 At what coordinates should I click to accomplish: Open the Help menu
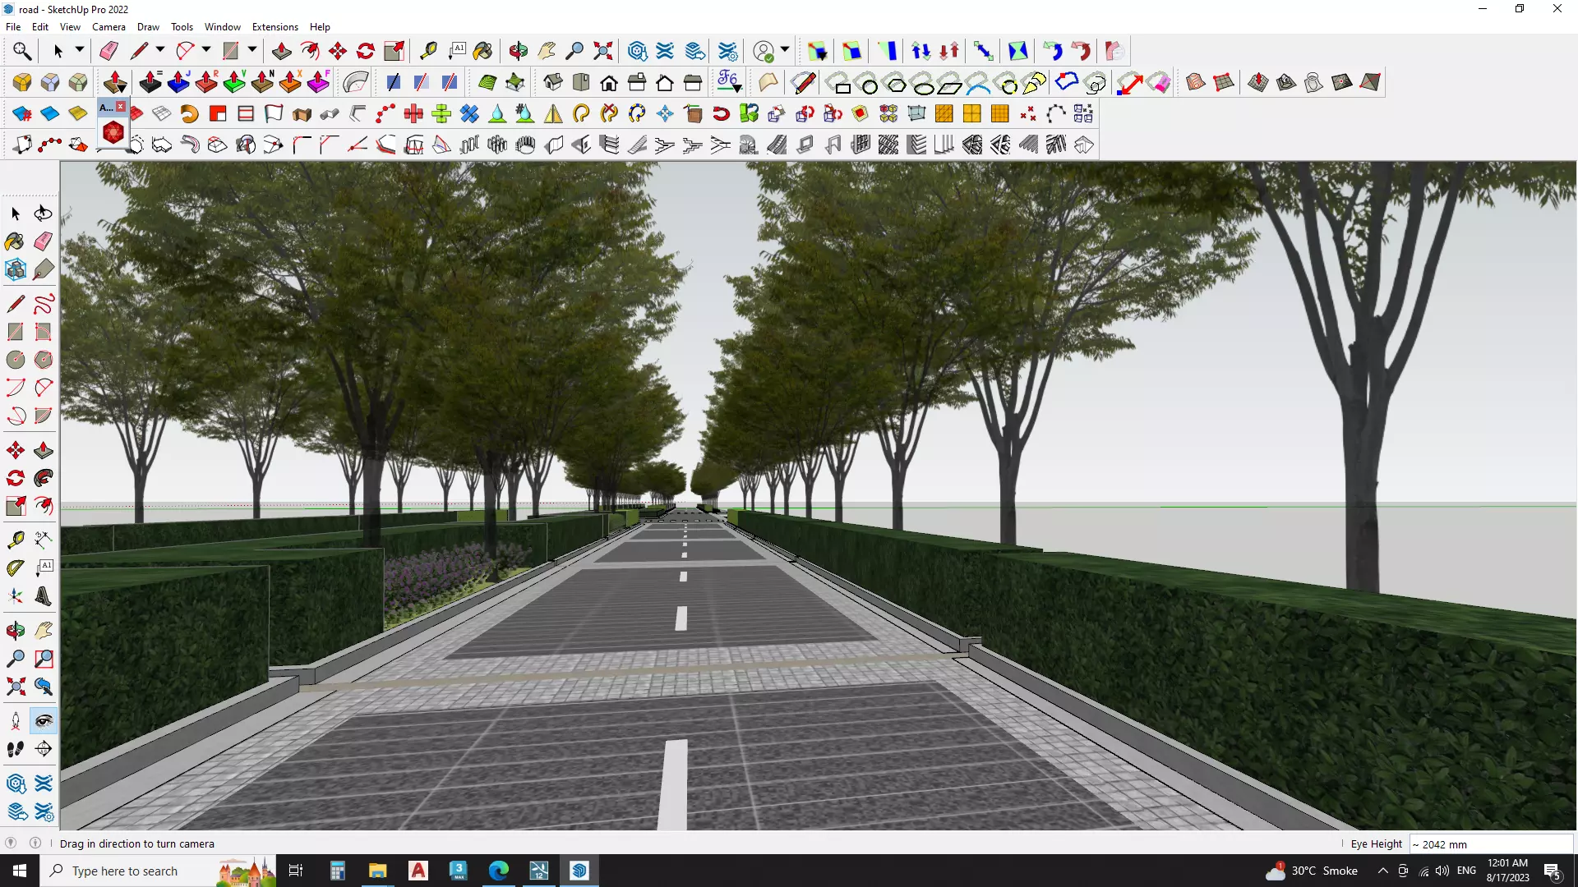coord(320,26)
